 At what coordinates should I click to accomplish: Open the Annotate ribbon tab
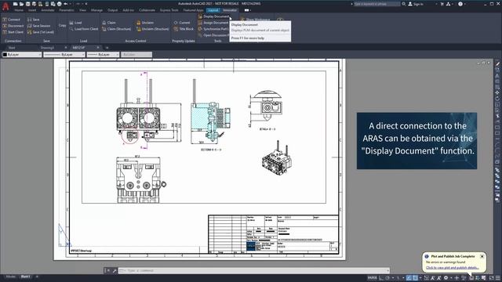(47, 10)
